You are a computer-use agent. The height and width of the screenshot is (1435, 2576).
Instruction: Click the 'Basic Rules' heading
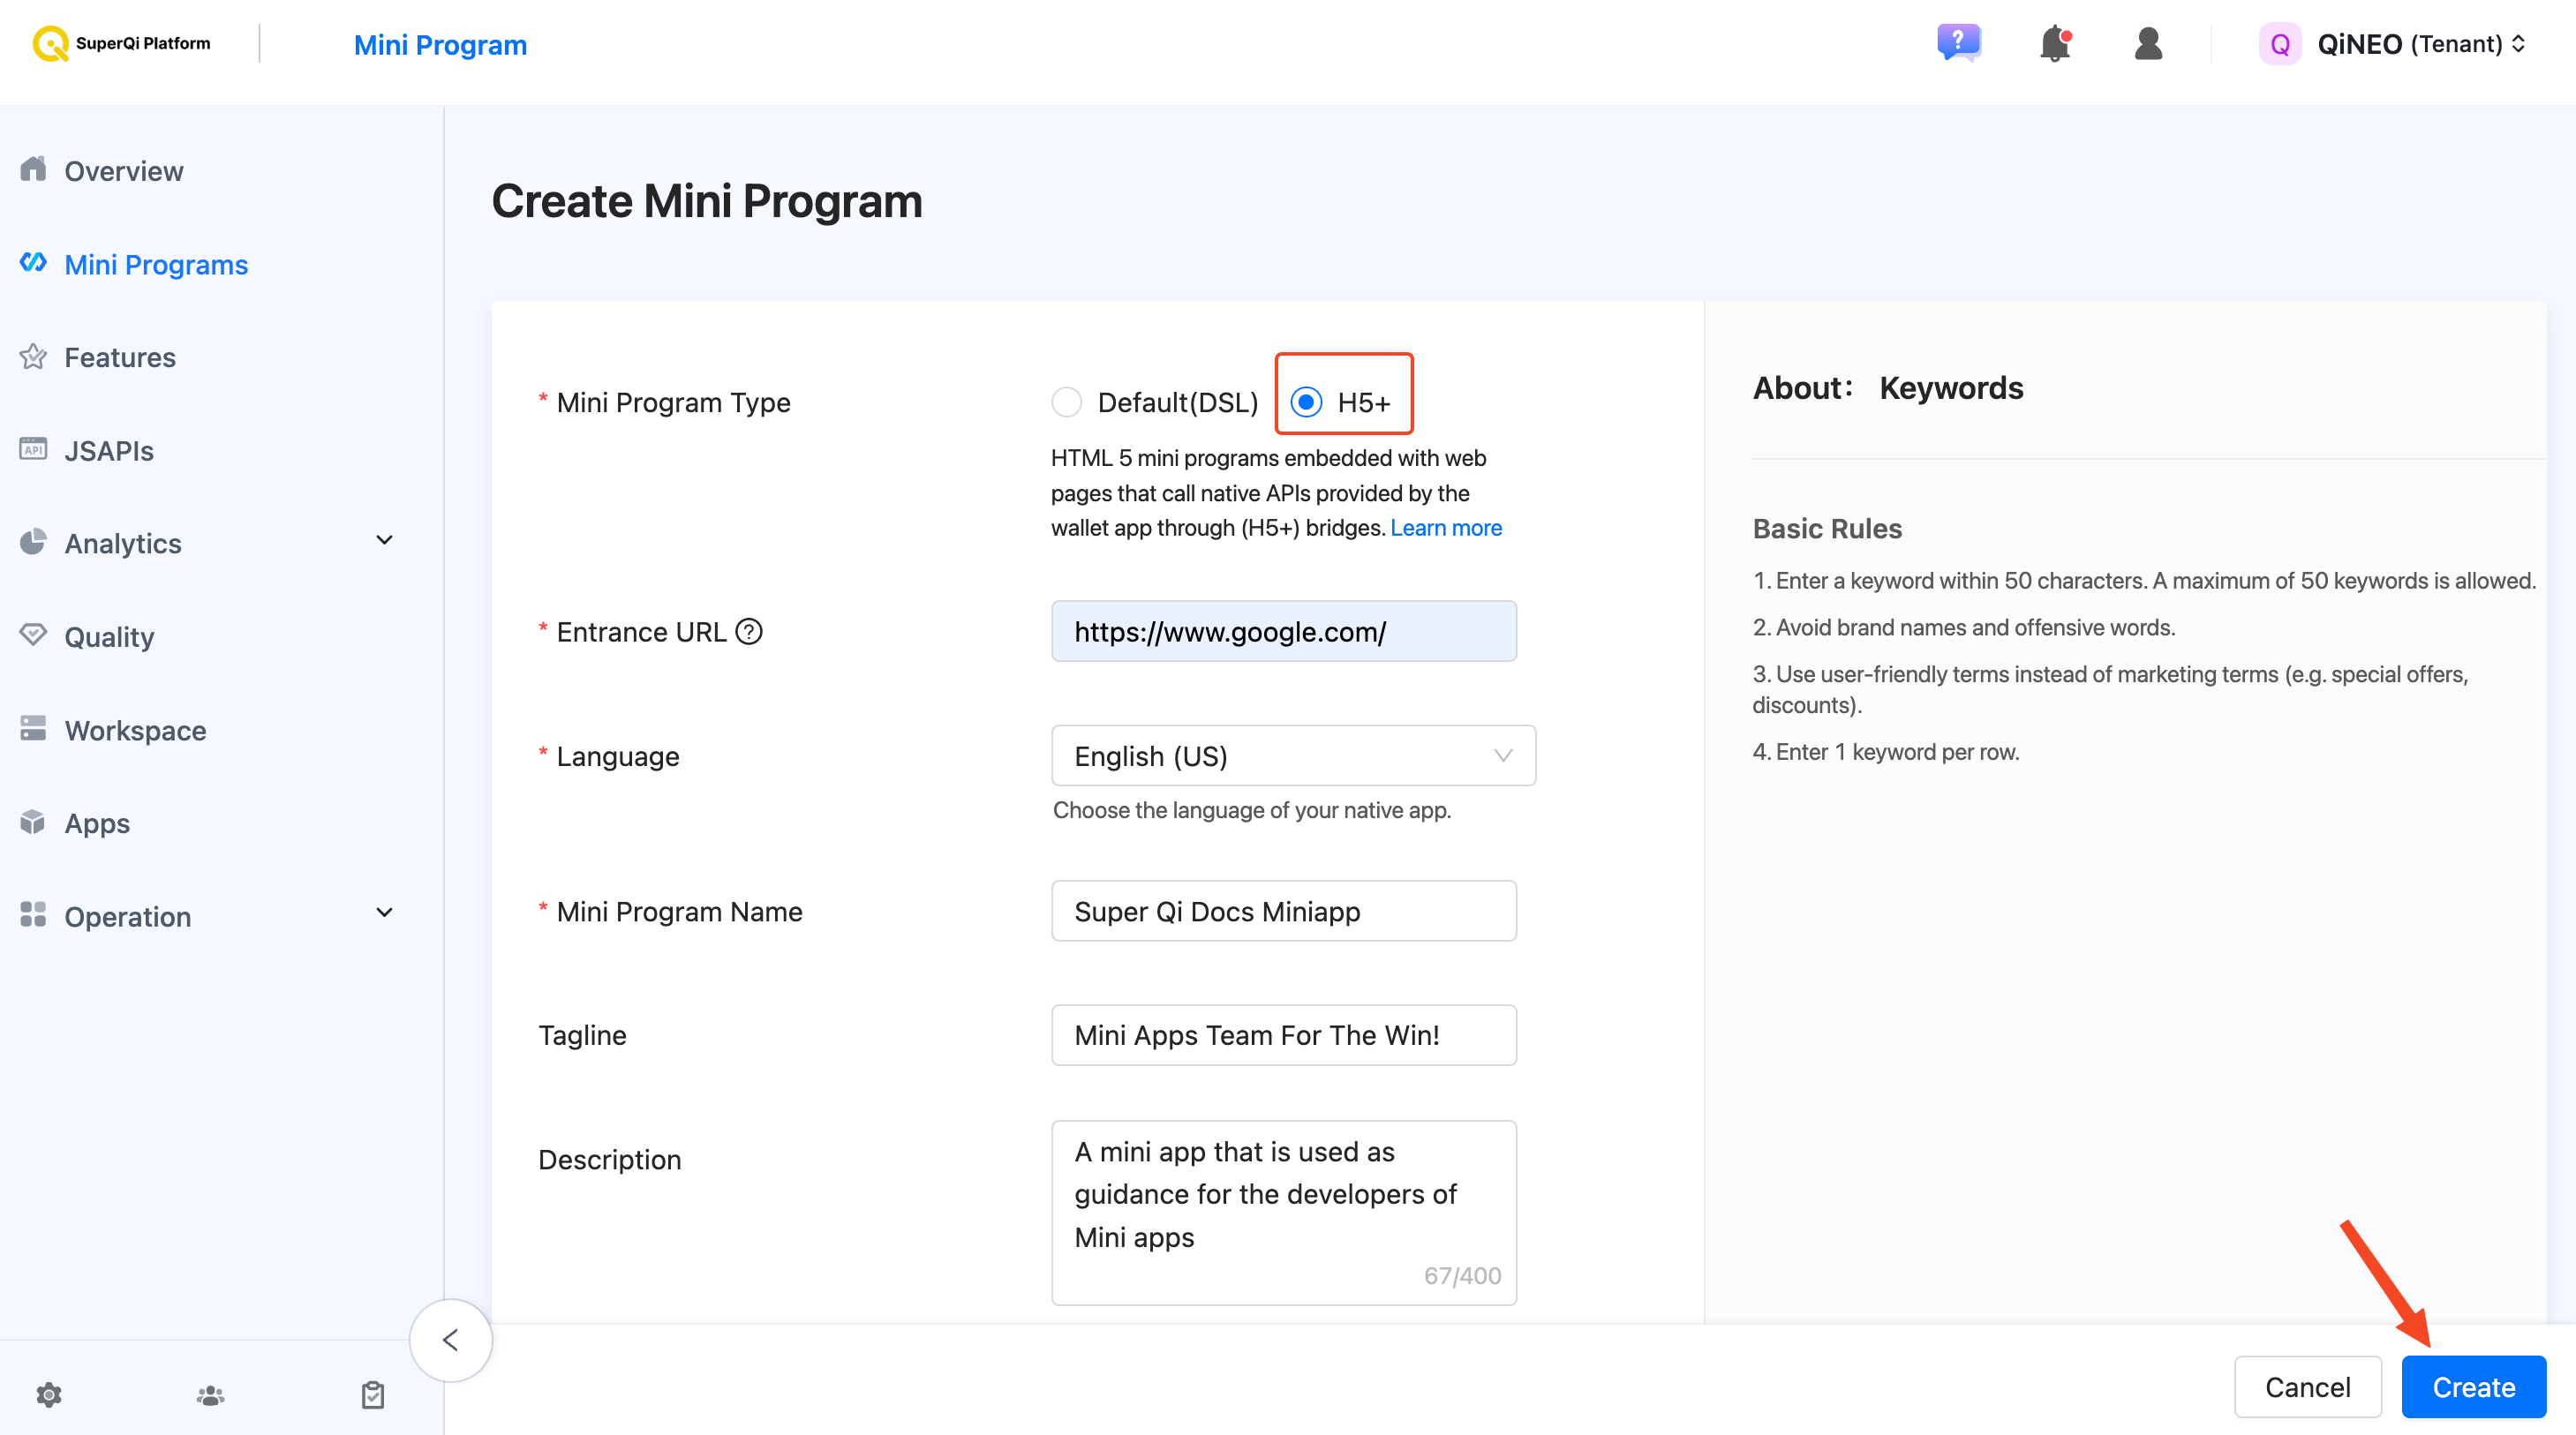click(1827, 529)
